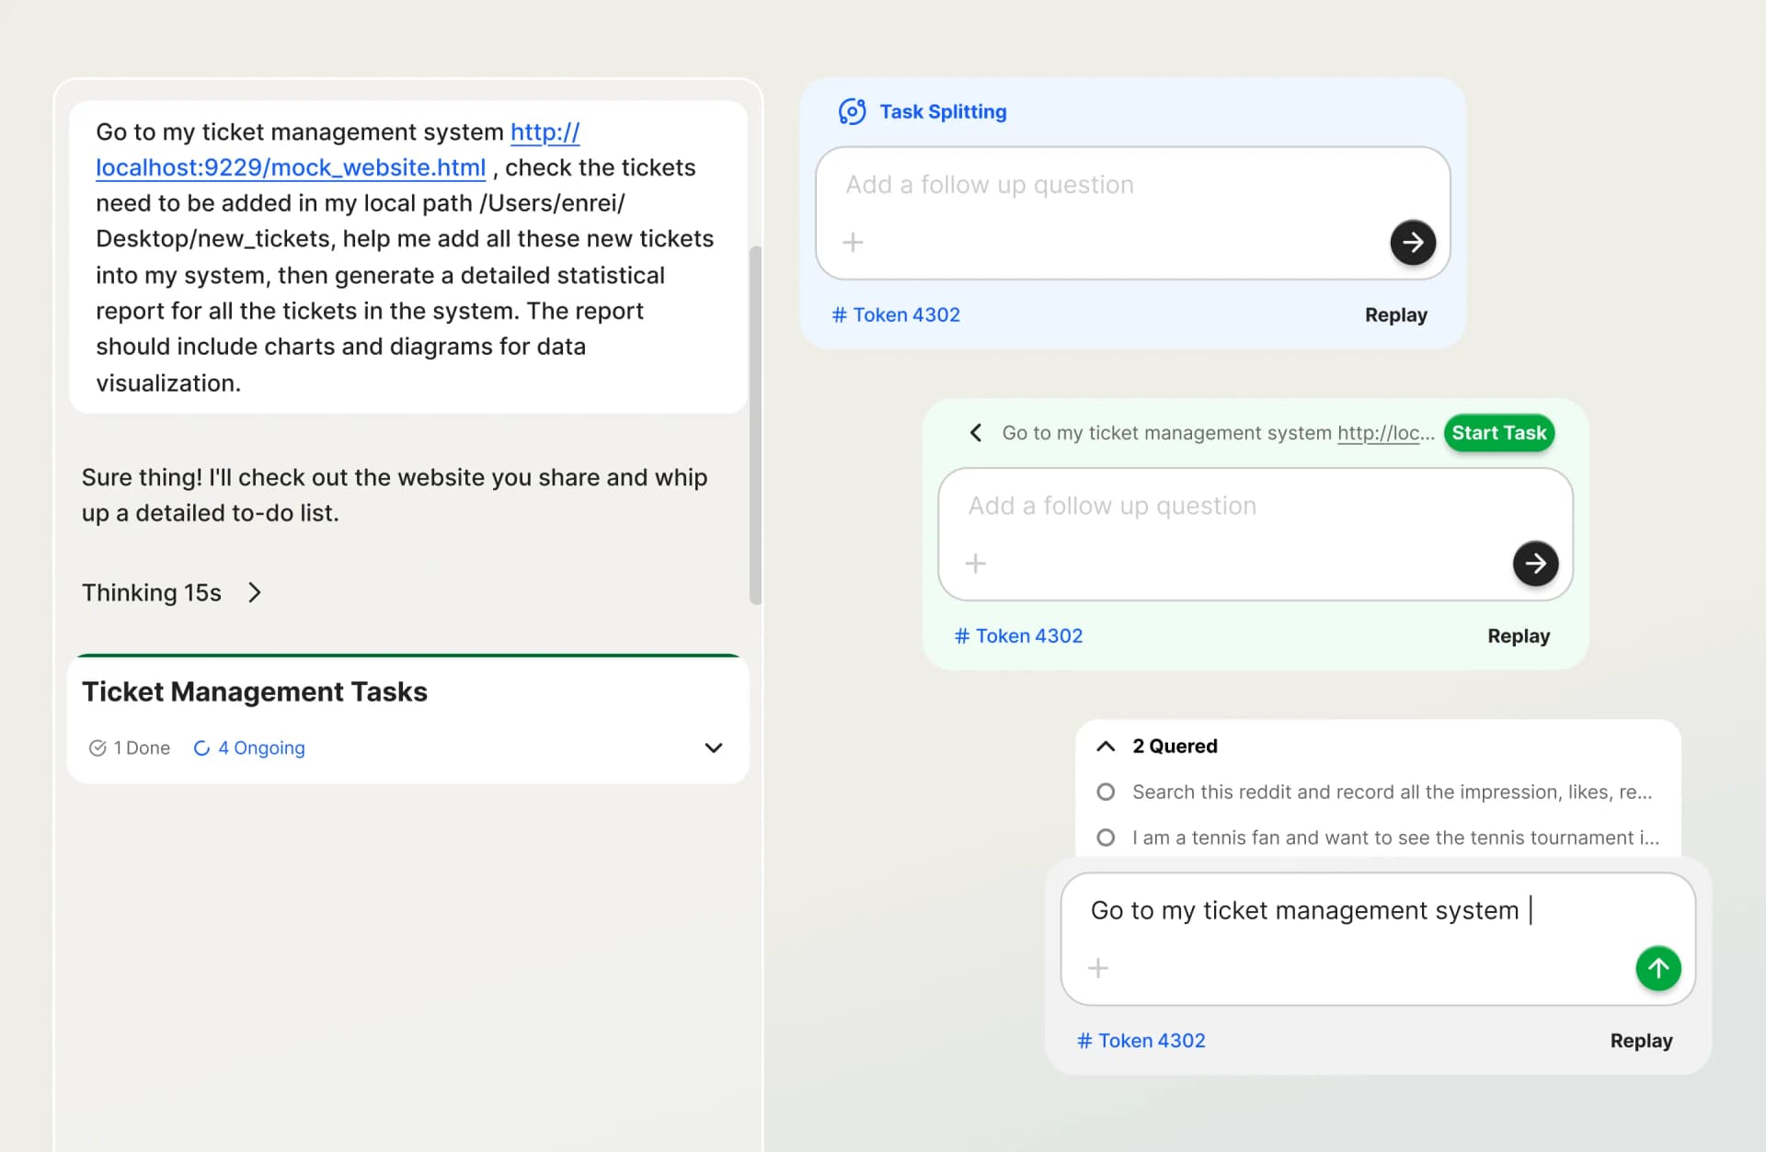Click plus icon under ticket message input
The image size is (1766, 1152).
[x=1097, y=967]
